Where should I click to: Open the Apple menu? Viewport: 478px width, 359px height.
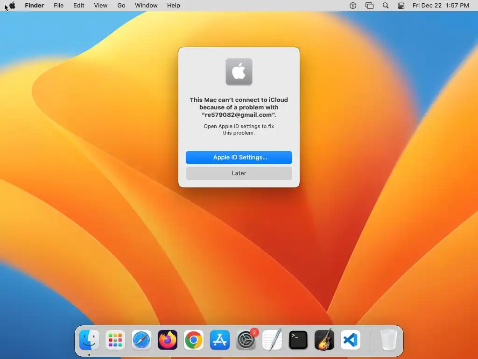[x=12, y=6]
